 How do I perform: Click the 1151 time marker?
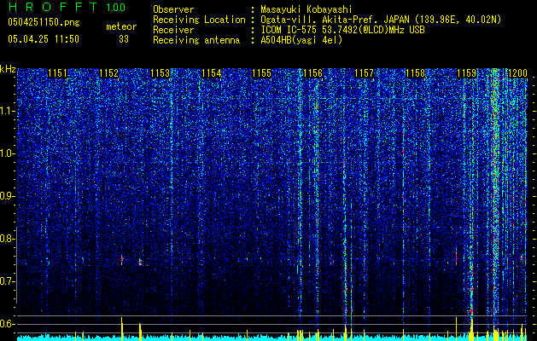57,73
